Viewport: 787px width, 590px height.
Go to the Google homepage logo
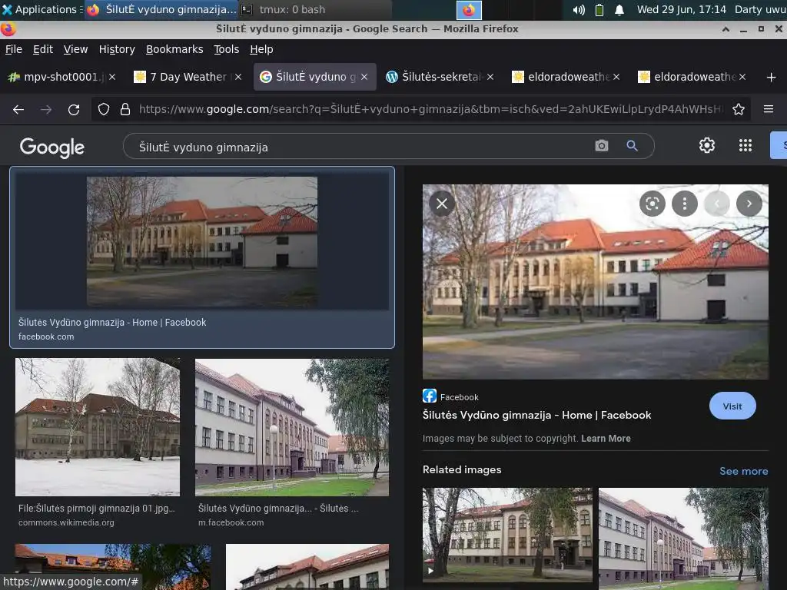coord(51,147)
